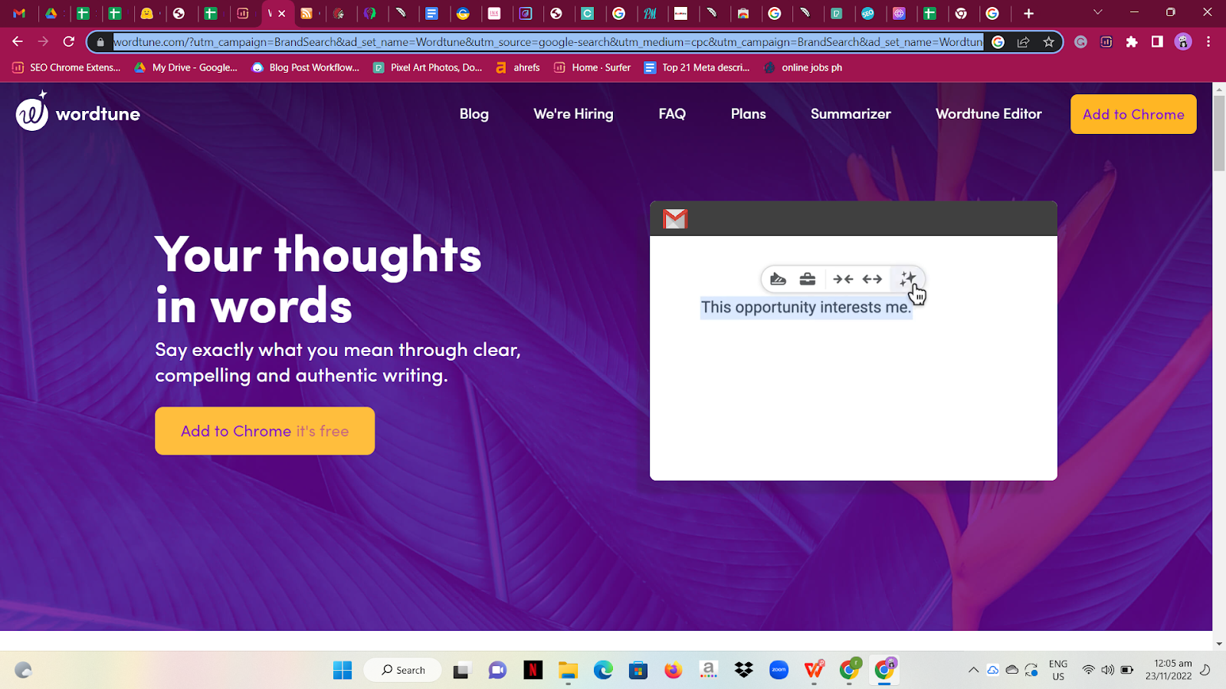Viewport: 1226px width, 689px height.
Task: Open the Home · Surfer bookmark
Action: 592,67
